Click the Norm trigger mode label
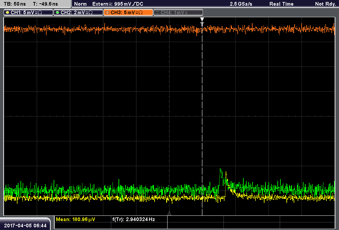 80,4
